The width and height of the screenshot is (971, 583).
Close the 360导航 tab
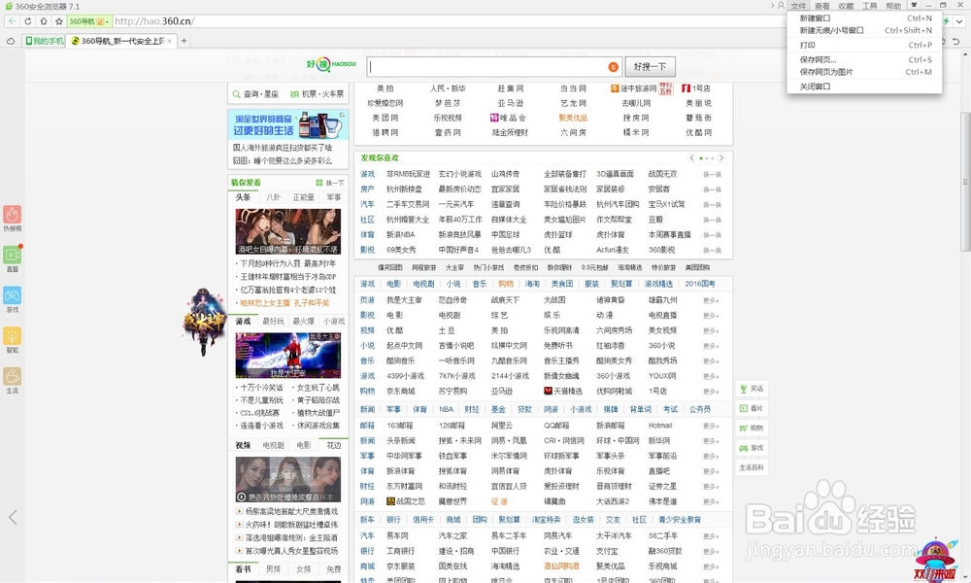pyautogui.click(x=169, y=41)
